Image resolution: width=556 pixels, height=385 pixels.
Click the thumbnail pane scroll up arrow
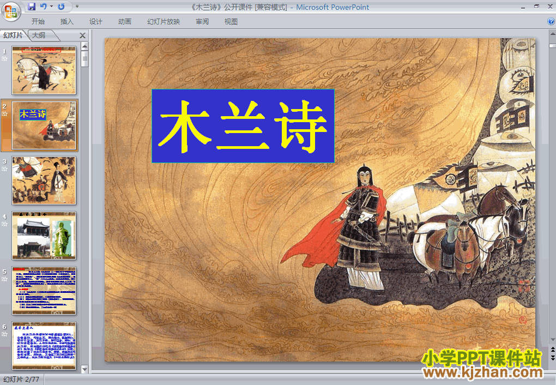pos(84,46)
